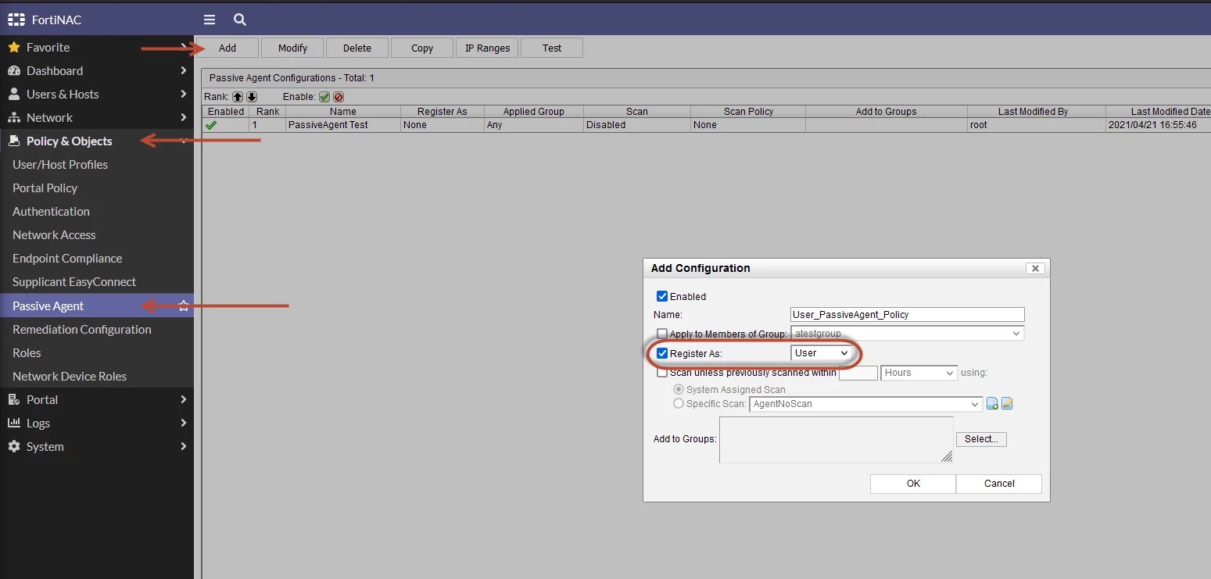Uncheck the Register As checkbox
The image size is (1211, 579).
click(x=662, y=353)
